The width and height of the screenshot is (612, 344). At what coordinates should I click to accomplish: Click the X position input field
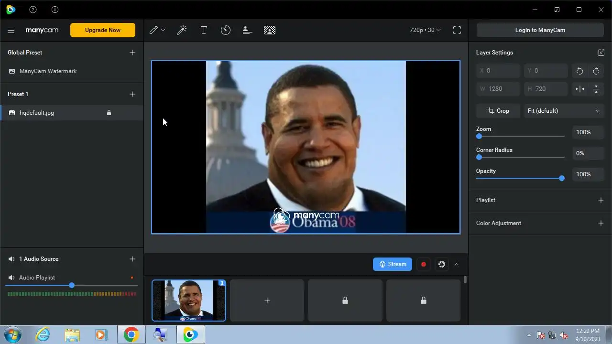tap(498, 71)
